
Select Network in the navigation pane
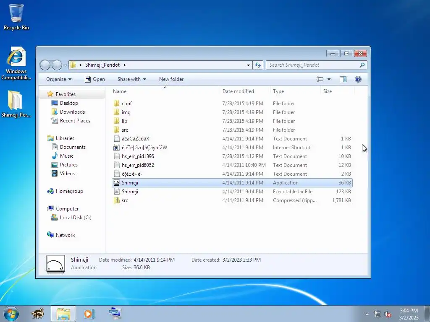click(65, 235)
